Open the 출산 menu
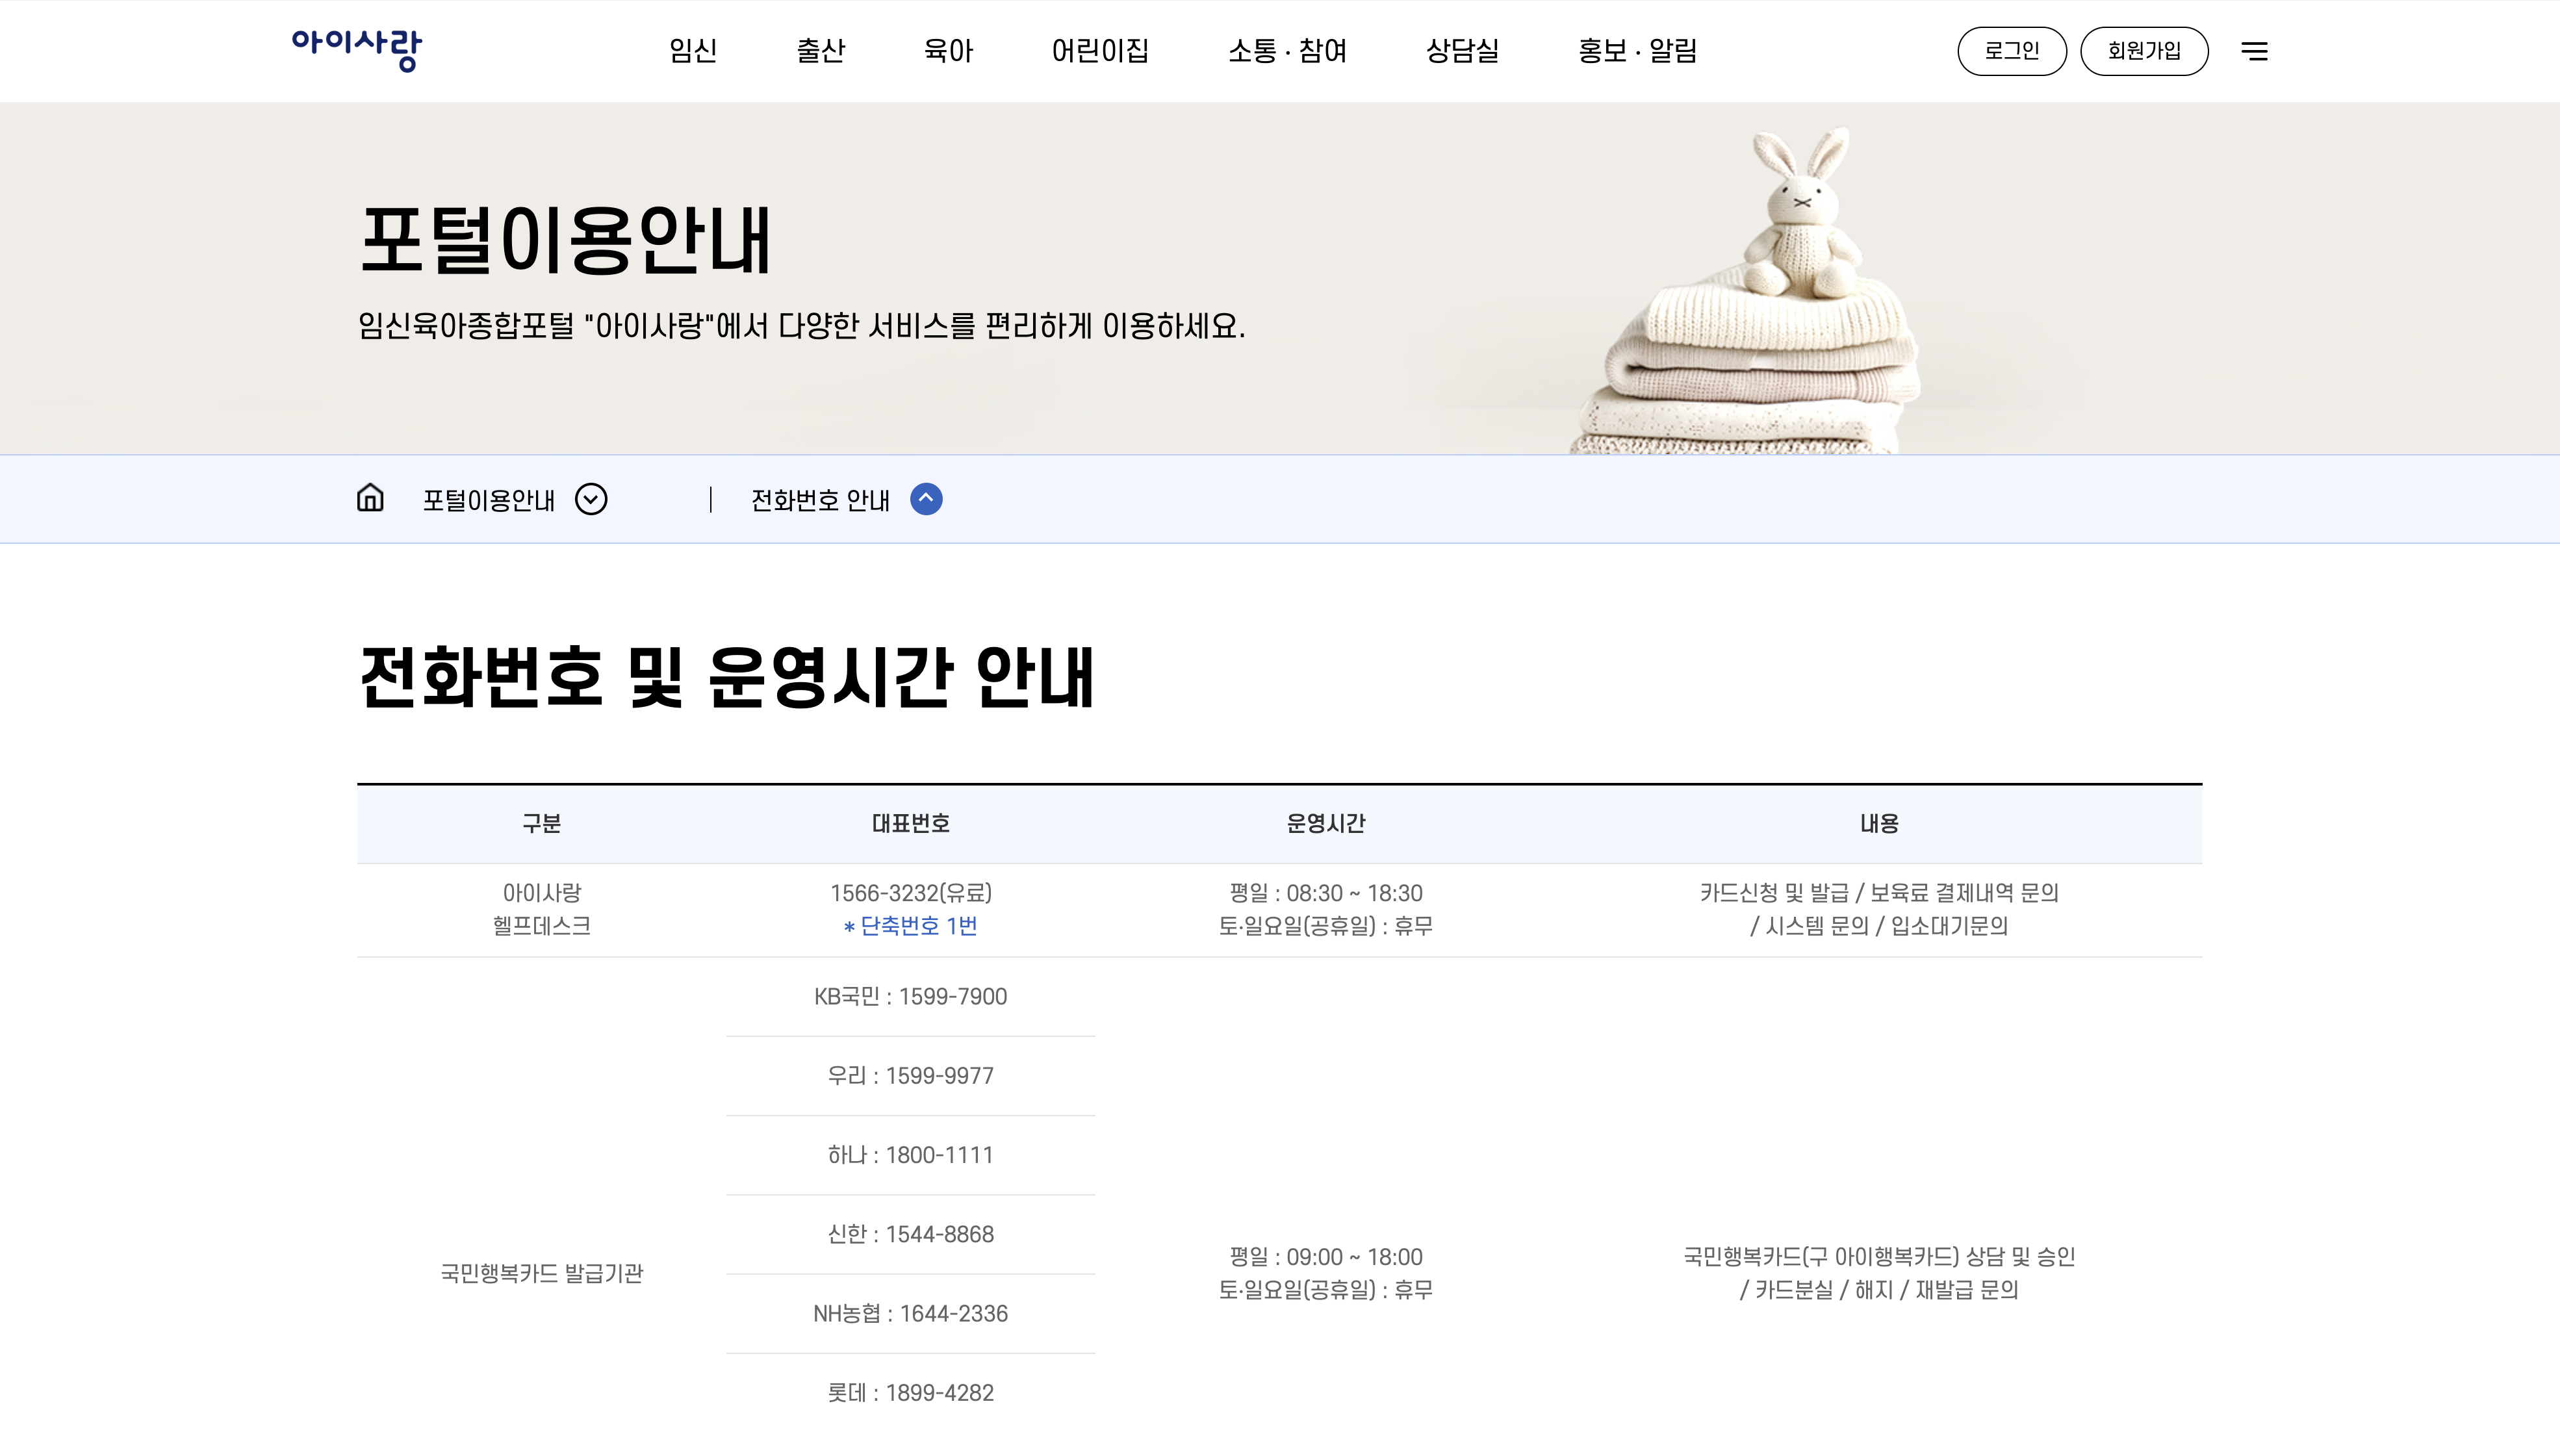Viewport: 2560px width, 1432px height. coord(820,51)
